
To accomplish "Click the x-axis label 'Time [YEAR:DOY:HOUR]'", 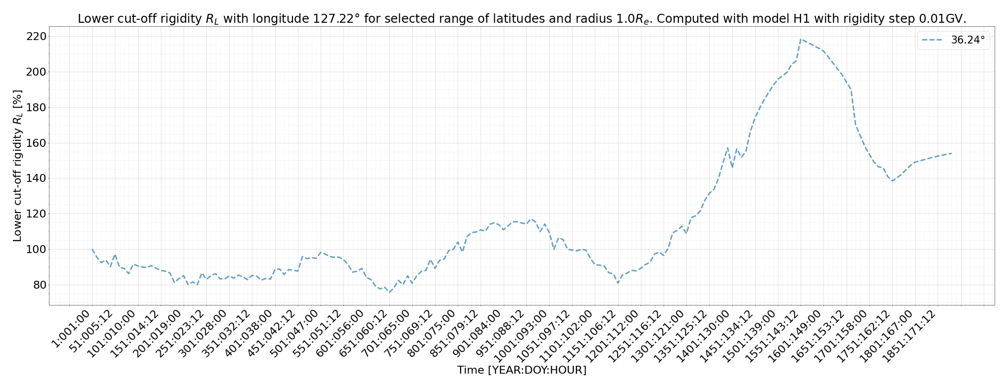I will tap(522, 370).
